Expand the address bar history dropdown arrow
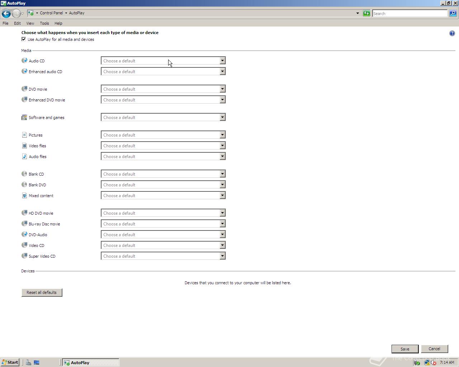 click(358, 13)
